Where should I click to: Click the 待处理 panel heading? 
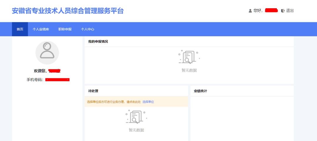pyautogui.click(x=93, y=91)
